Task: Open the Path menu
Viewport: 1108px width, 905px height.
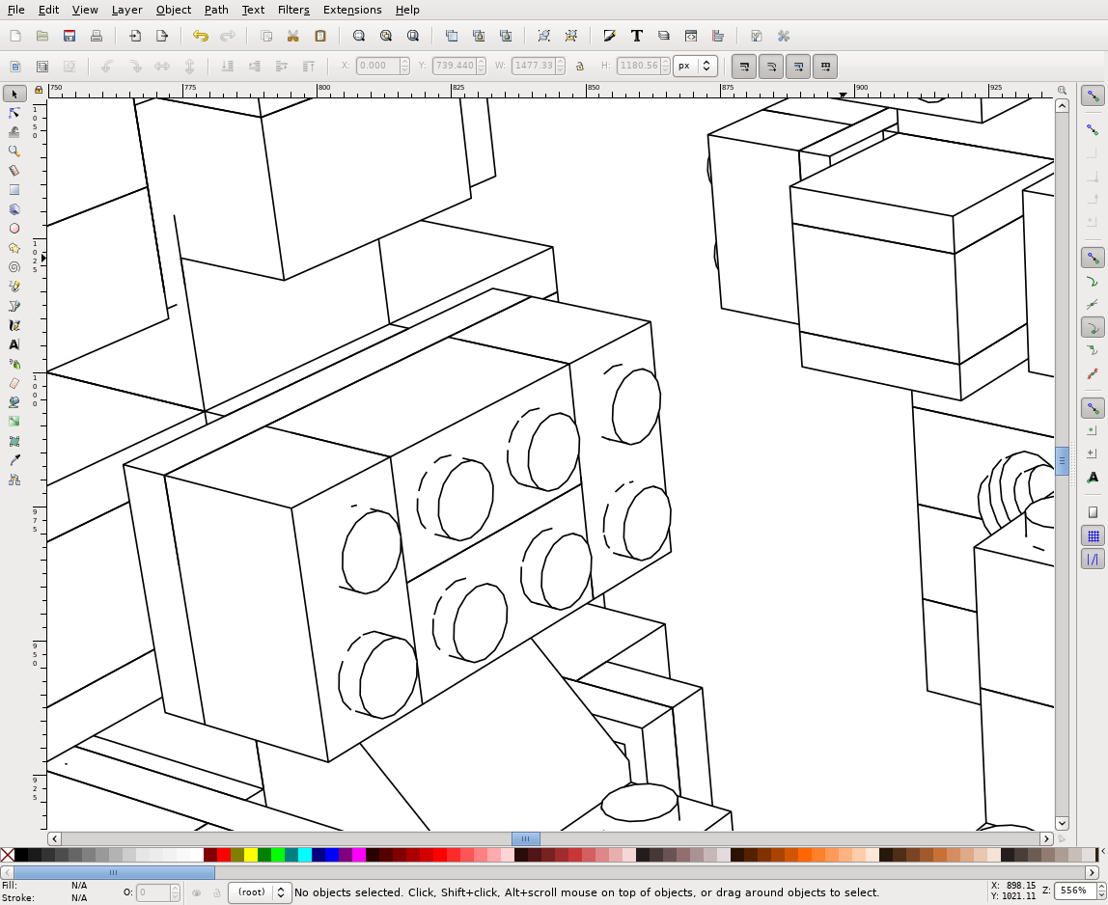Action: [x=215, y=10]
